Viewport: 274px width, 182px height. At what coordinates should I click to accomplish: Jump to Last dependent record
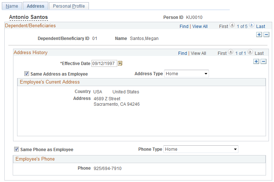pyautogui.click(x=261, y=27)
